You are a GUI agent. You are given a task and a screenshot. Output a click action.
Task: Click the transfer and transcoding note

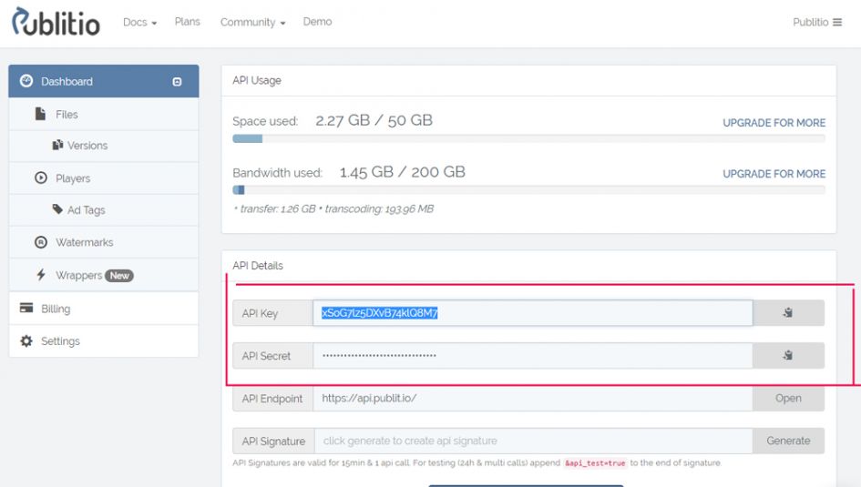pyautogui.click(x=333, y=209)
